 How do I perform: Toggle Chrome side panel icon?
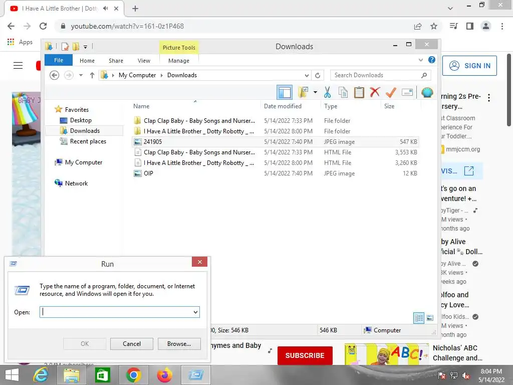(x=470, y=26)
